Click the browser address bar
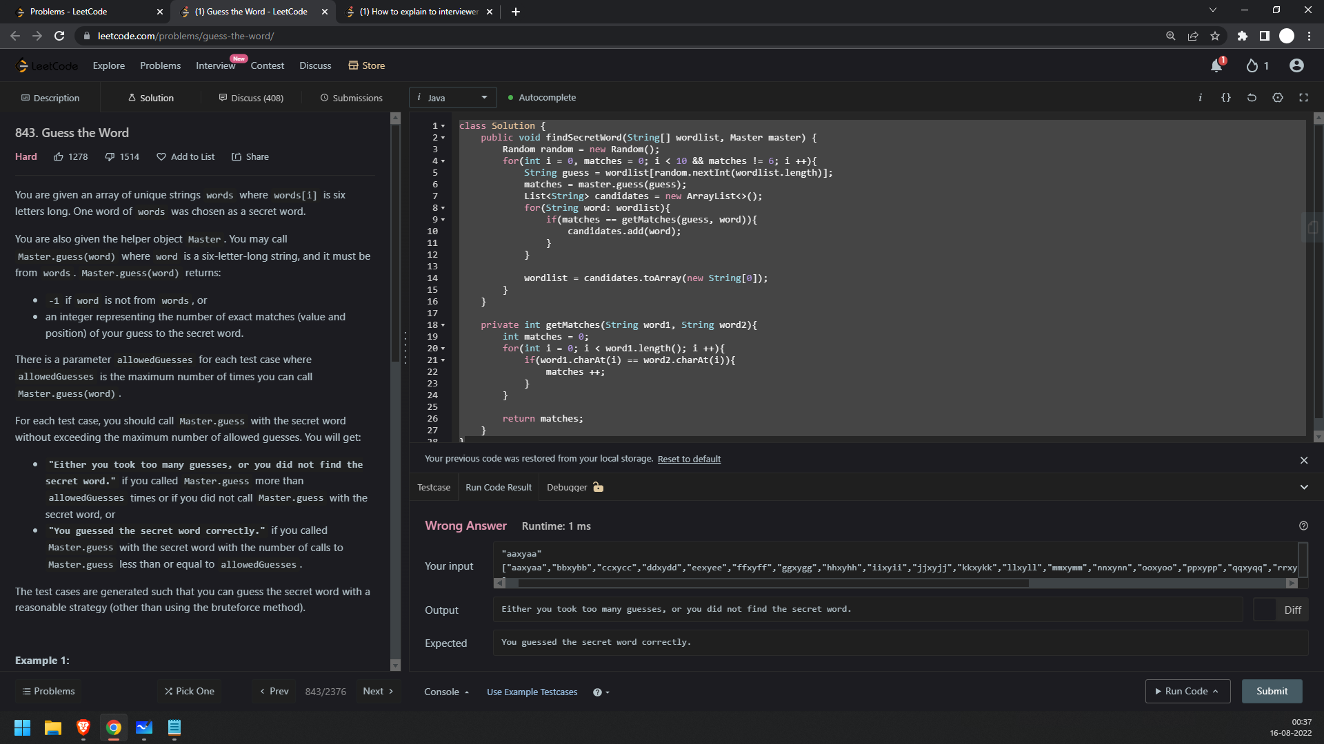Image resolution: width=1324 pixels, height=744 pixels. point(621,36)
